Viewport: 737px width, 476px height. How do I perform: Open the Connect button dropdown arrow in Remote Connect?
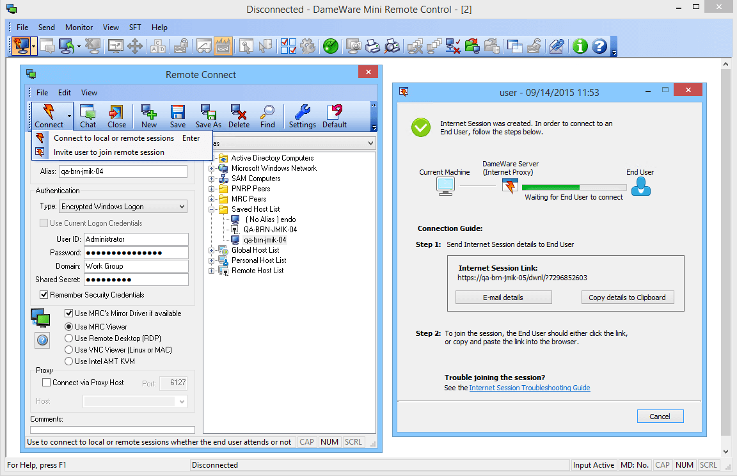click(69, 116)
